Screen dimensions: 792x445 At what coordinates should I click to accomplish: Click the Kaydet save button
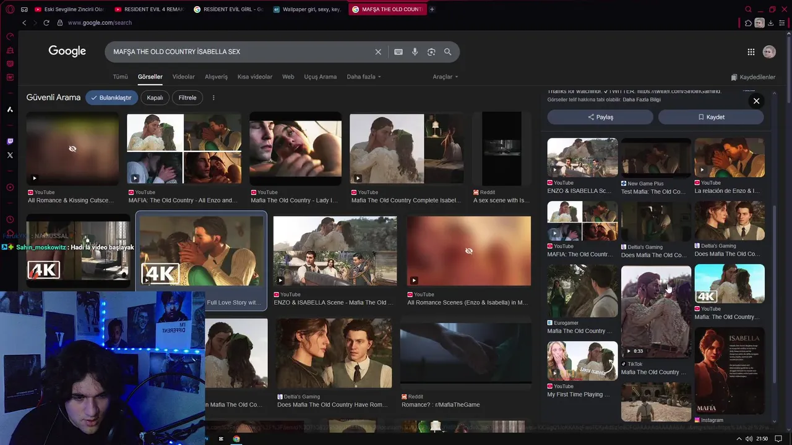tap(711, 117)
